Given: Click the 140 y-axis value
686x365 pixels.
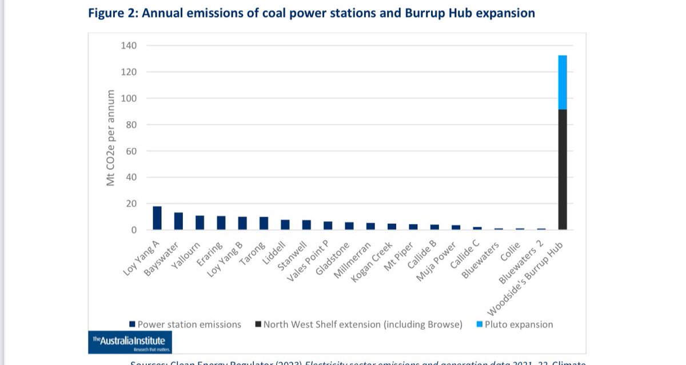Looking at the screenshot, I should [x=129, y=46].
